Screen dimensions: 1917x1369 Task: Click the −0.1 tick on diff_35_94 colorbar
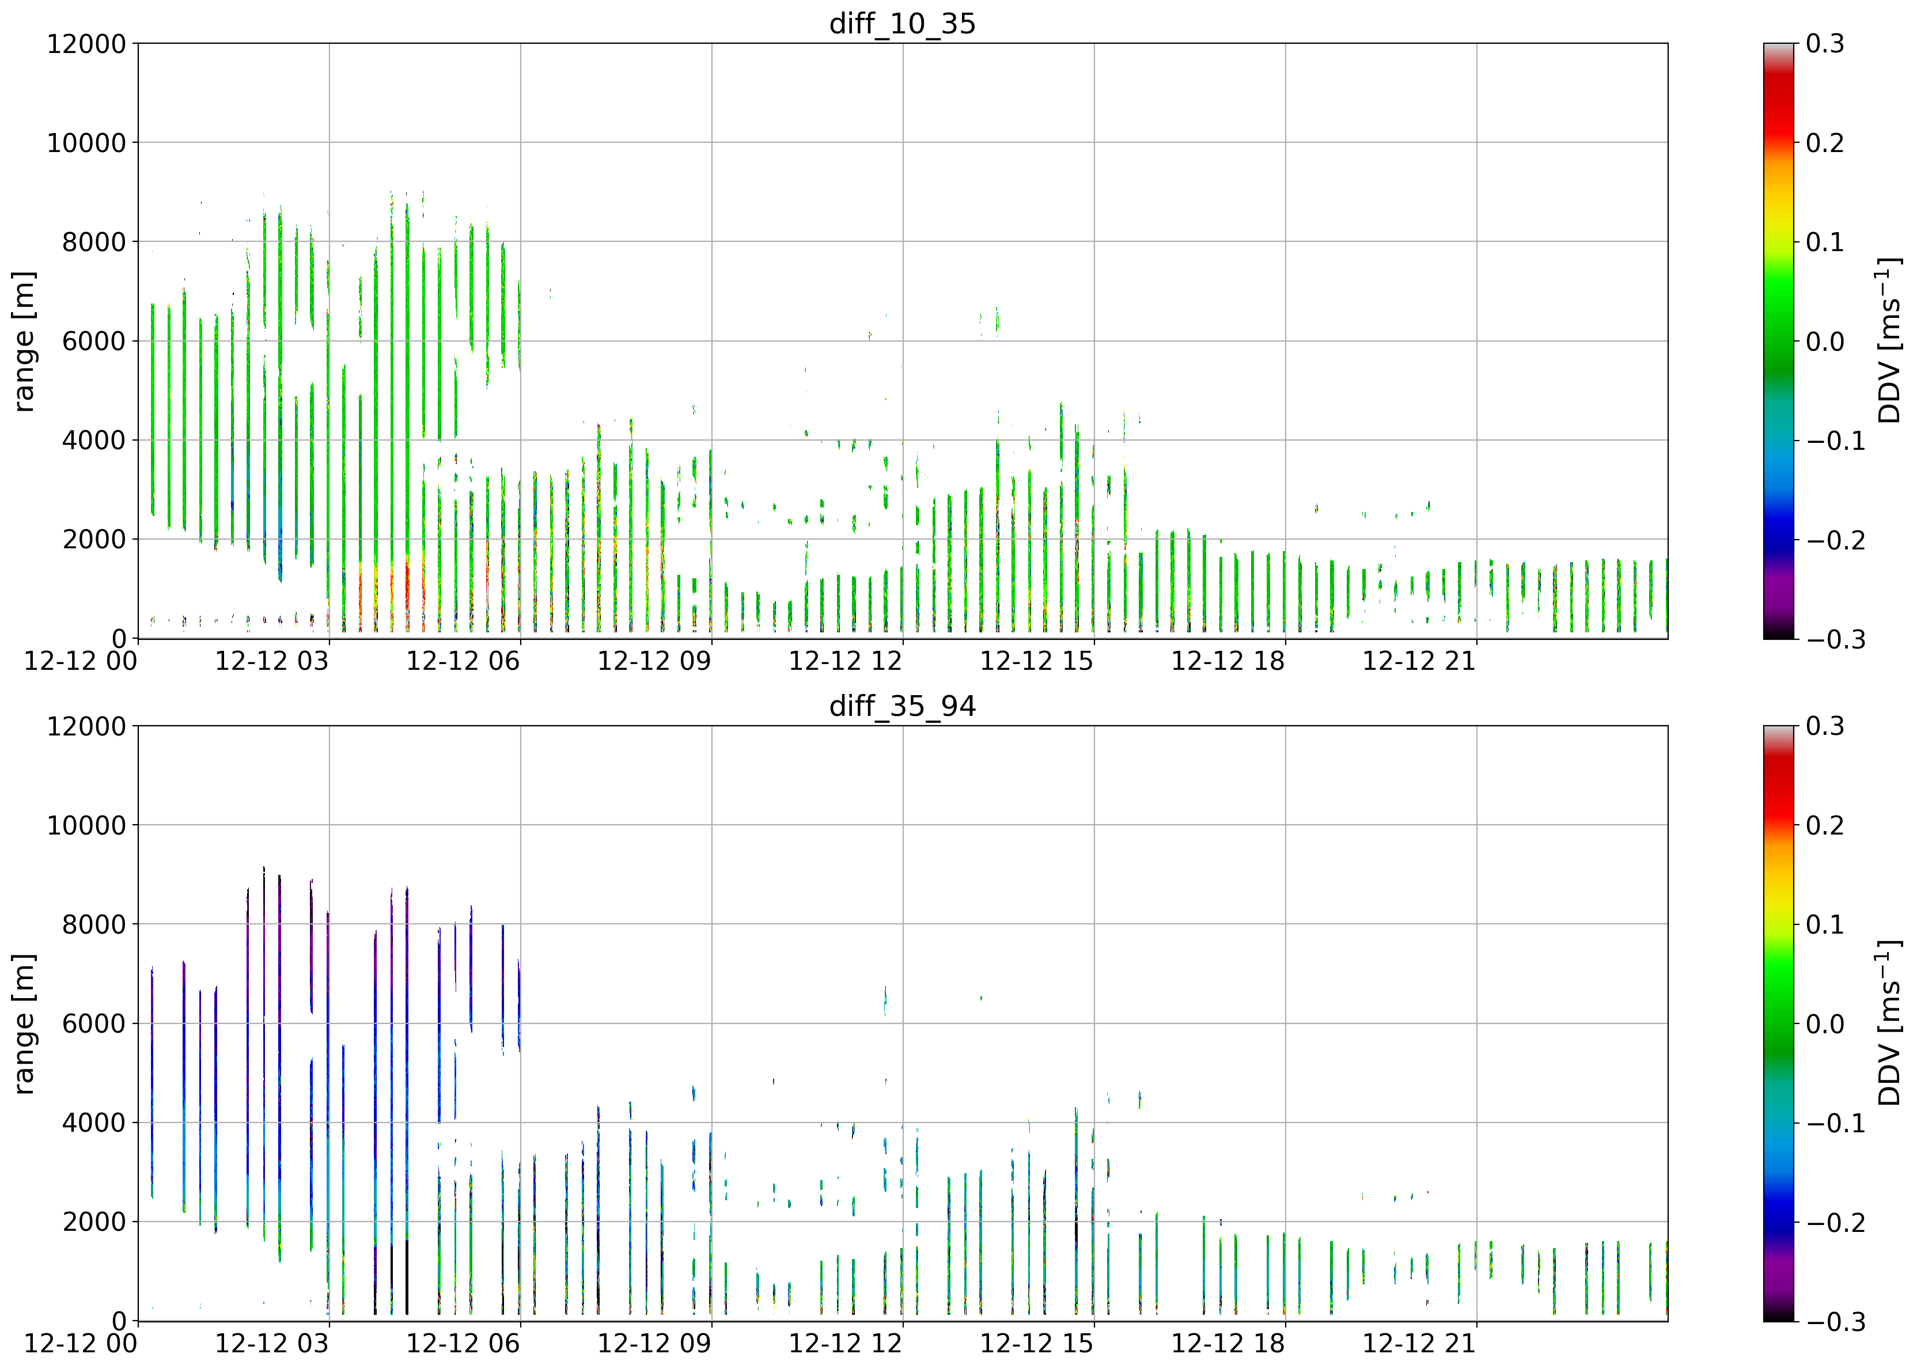coord(1835,1124)
